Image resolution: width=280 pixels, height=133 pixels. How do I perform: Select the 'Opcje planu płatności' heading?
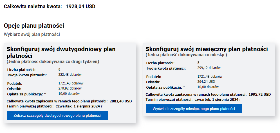coord(34,26)
